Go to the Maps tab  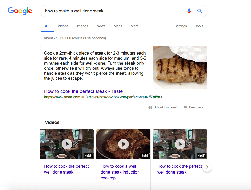click(x=118, y=26)
